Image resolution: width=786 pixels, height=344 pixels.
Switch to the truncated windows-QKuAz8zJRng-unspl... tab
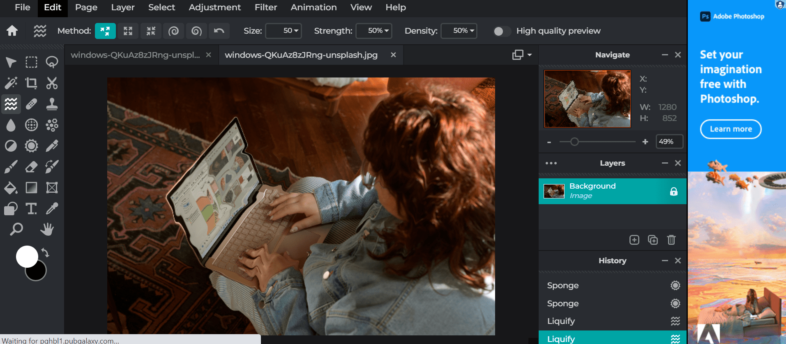point(135,55)
